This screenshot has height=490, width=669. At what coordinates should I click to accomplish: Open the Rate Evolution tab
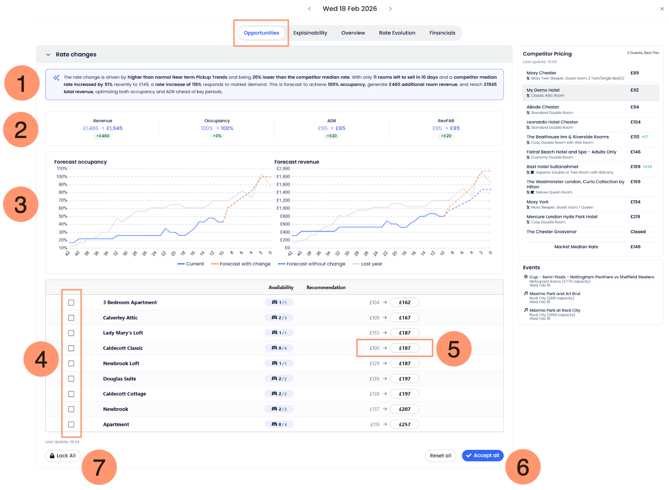click(x=397, y=33)
